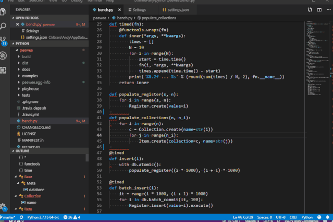Open CHANGELOG.md file

(36, 127)
